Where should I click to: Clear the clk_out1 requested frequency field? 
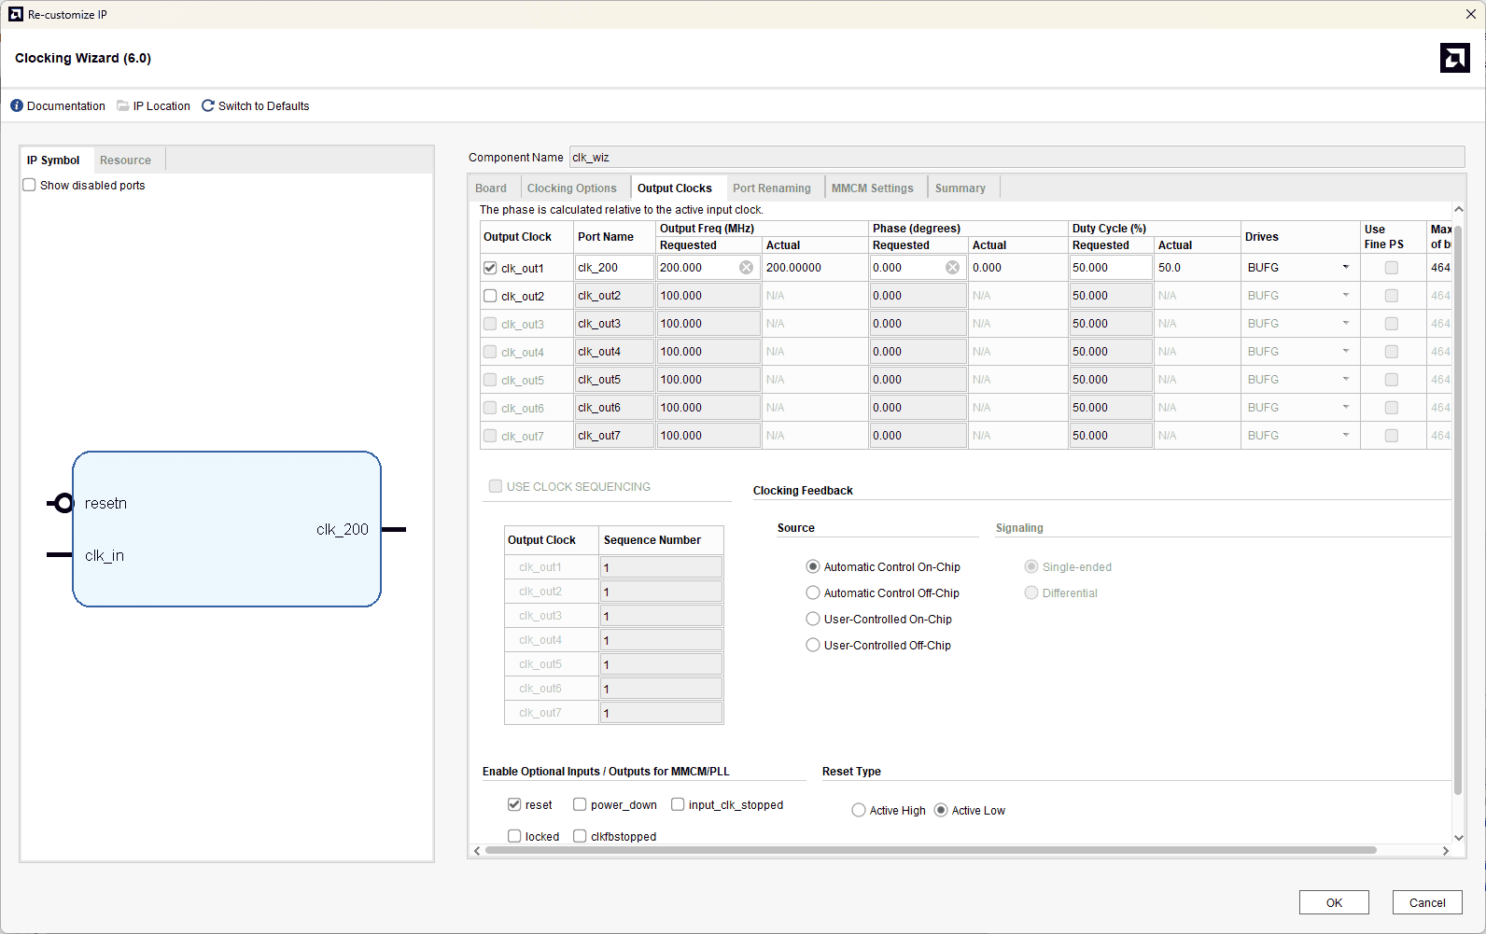(746, 268)
